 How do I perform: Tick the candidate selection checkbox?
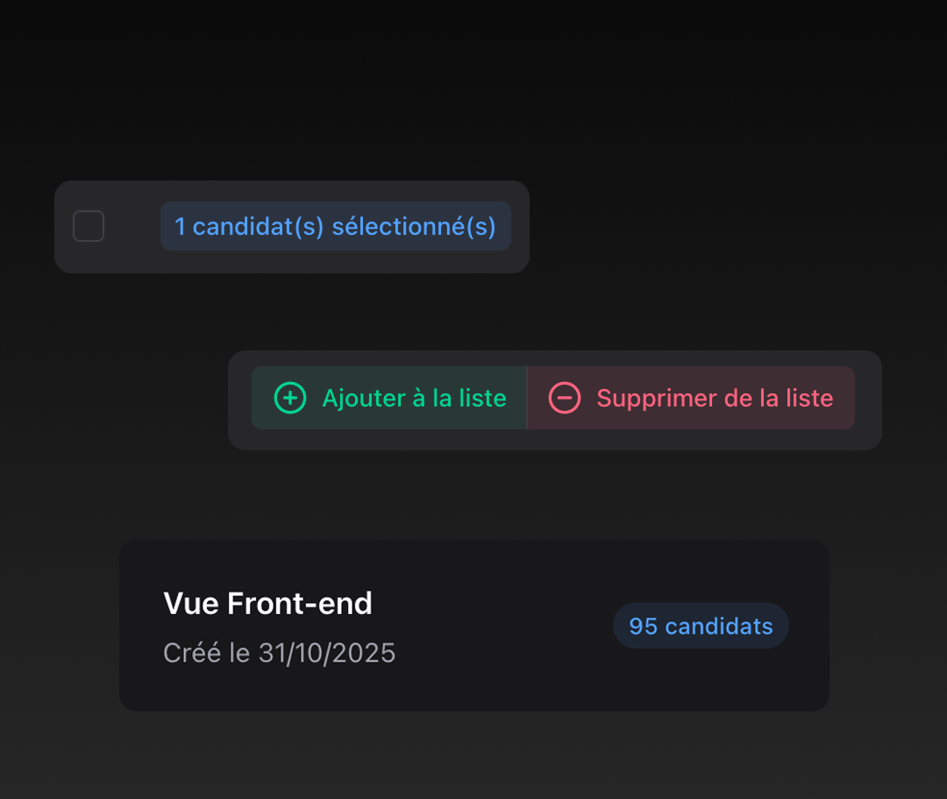click(x=89, y=226)
